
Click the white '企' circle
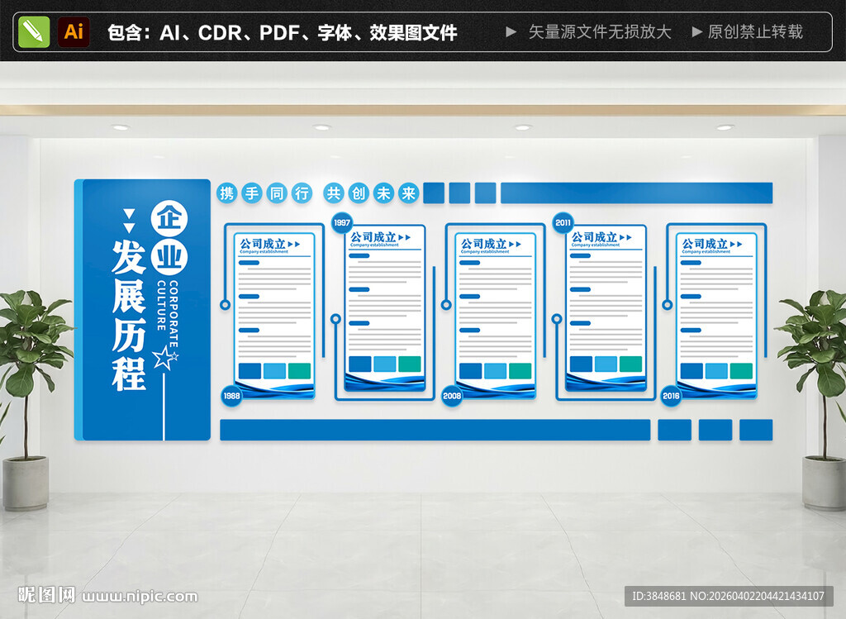tap(169, 219)
